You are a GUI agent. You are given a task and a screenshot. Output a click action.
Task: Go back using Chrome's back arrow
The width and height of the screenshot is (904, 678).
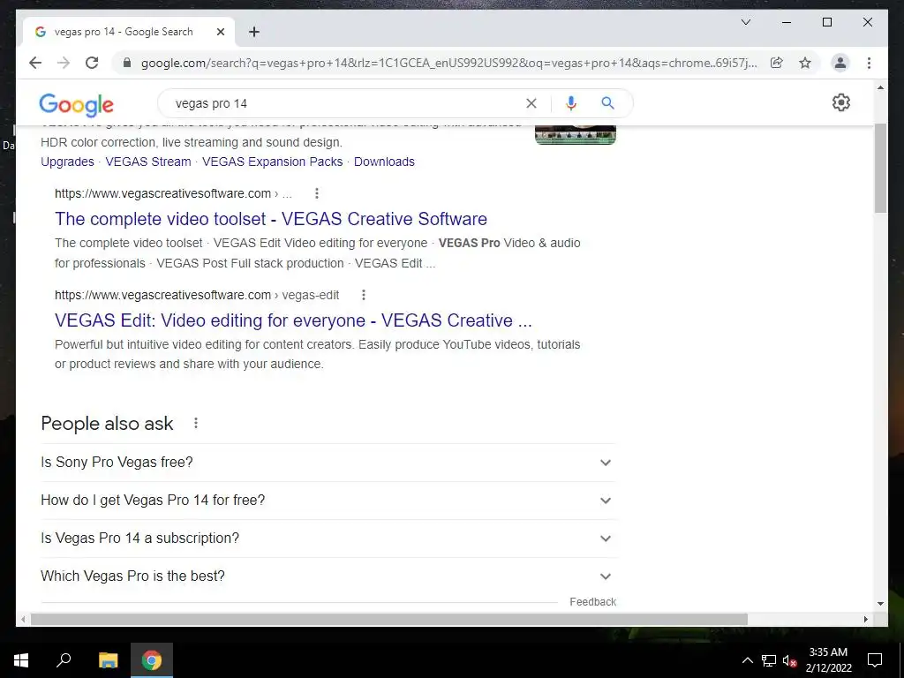coord(35,63)
